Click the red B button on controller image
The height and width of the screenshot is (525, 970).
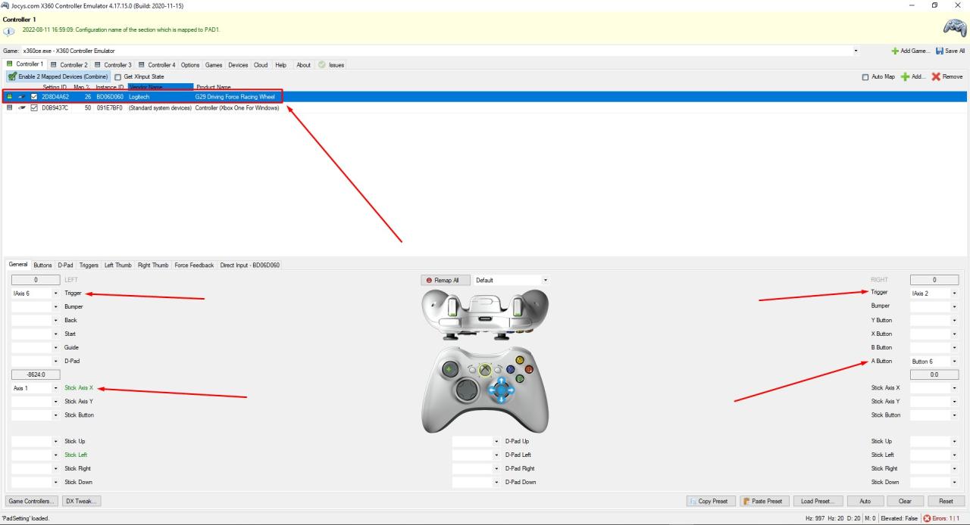pos(528,369)
